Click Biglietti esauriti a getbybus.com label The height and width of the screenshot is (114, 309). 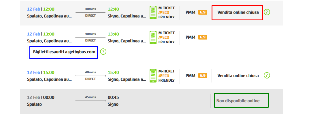(x=64, y=52)
